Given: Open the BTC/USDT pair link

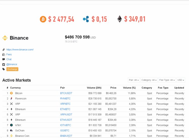Looking at the screenshot, I should 66,93.
